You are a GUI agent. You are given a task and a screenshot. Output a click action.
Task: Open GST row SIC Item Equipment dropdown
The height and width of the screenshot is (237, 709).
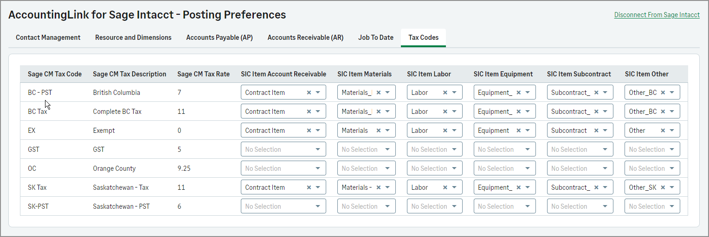point(505,150)
